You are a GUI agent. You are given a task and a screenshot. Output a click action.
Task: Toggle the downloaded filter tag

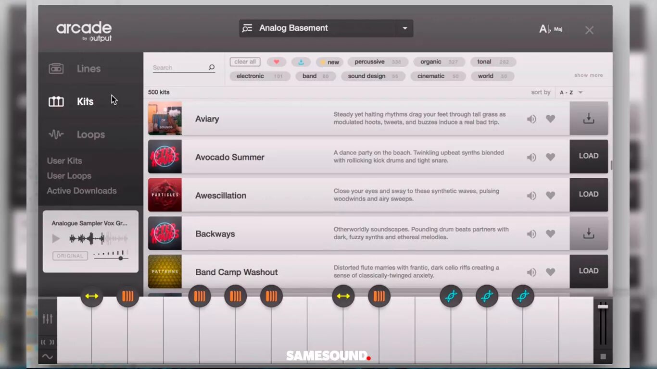click(x=301, y=62)
